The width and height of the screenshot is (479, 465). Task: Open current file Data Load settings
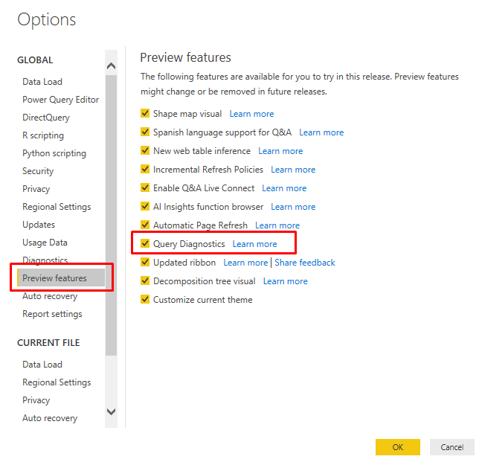(42, 365)
